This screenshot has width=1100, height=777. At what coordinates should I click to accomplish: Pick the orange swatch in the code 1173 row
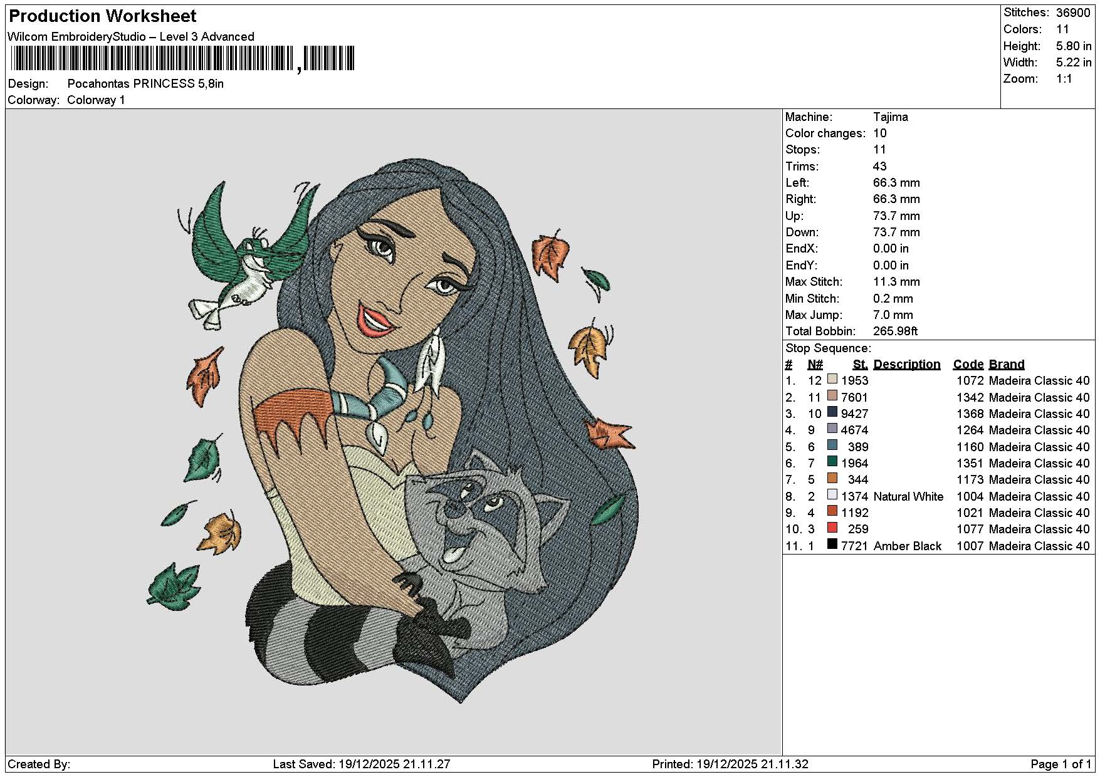tap(832, 478)
